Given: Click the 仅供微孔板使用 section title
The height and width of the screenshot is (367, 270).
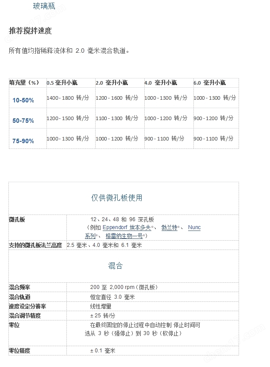Looking at the screenshot, I should click(x=117, y=198).
